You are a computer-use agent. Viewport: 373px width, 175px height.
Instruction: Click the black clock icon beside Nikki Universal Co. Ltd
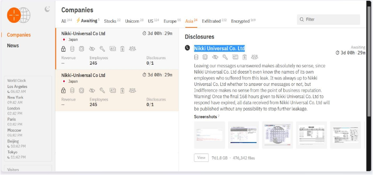188,48
